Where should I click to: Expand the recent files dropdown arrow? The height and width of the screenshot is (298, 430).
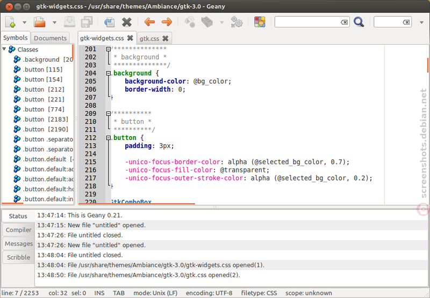[54, 23]
